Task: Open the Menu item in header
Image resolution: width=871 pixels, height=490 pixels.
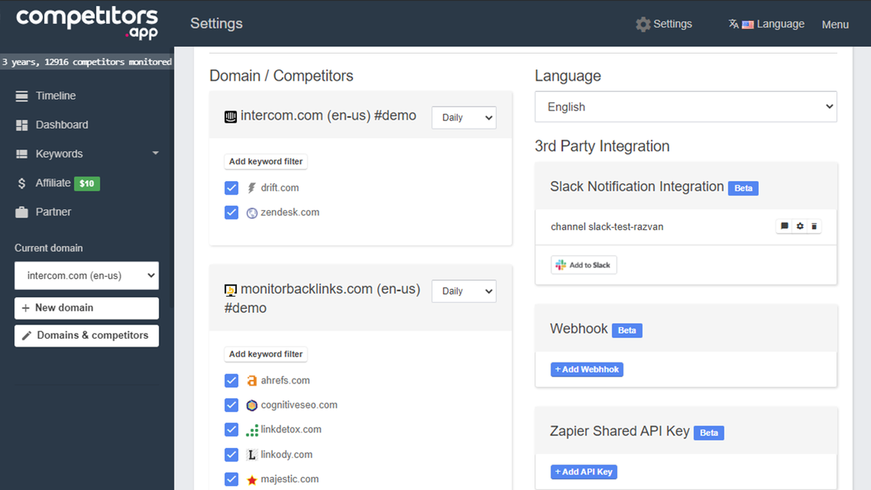Action: pyautogui.click(x=835, y=24)
